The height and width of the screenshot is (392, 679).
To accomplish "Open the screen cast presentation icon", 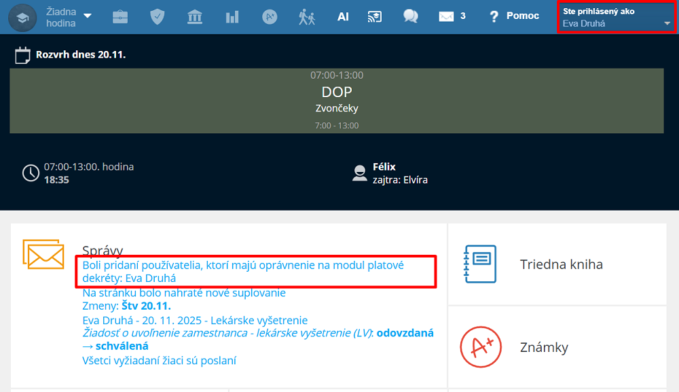I will (x=375, y=17).
